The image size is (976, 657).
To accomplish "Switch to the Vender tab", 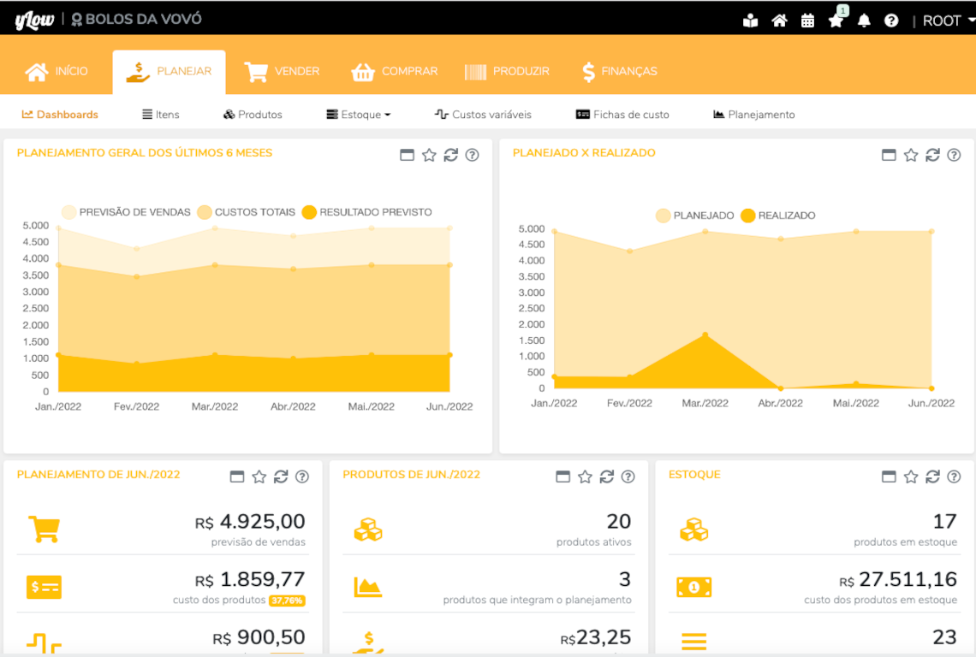I will coord(283,72).
